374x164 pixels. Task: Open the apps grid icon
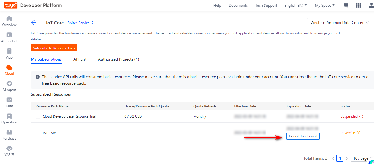[359, 5]
